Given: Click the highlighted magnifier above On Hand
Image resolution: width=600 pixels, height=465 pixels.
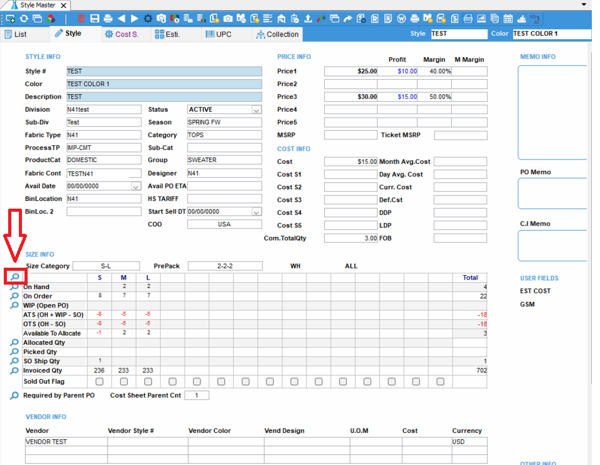Looking at the screenshot, I should click(14, 276).
